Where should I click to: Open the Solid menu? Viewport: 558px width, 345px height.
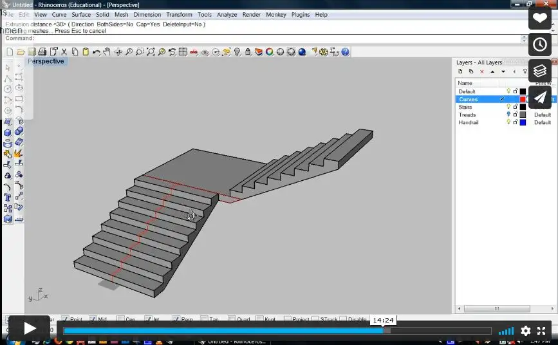pyautogui.click(x=102, y=15)
